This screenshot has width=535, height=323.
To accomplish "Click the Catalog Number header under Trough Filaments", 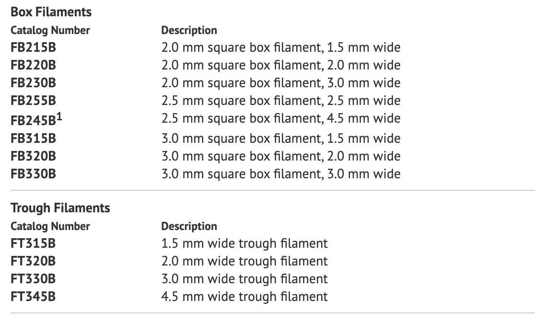I will (x=50, y=226).
